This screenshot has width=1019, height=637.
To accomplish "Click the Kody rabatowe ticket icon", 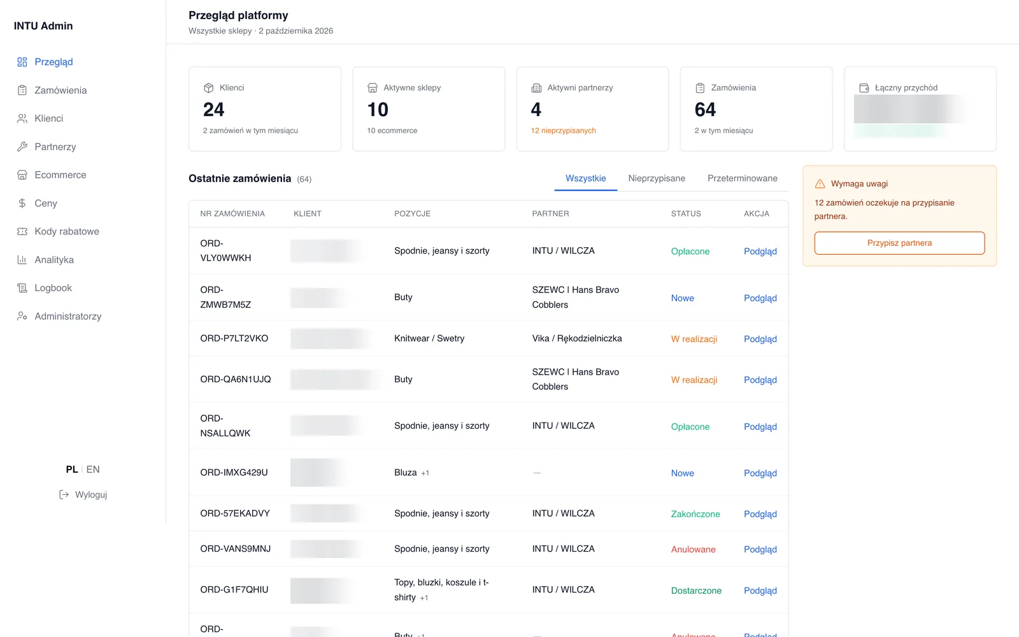I will coord(22,231).
